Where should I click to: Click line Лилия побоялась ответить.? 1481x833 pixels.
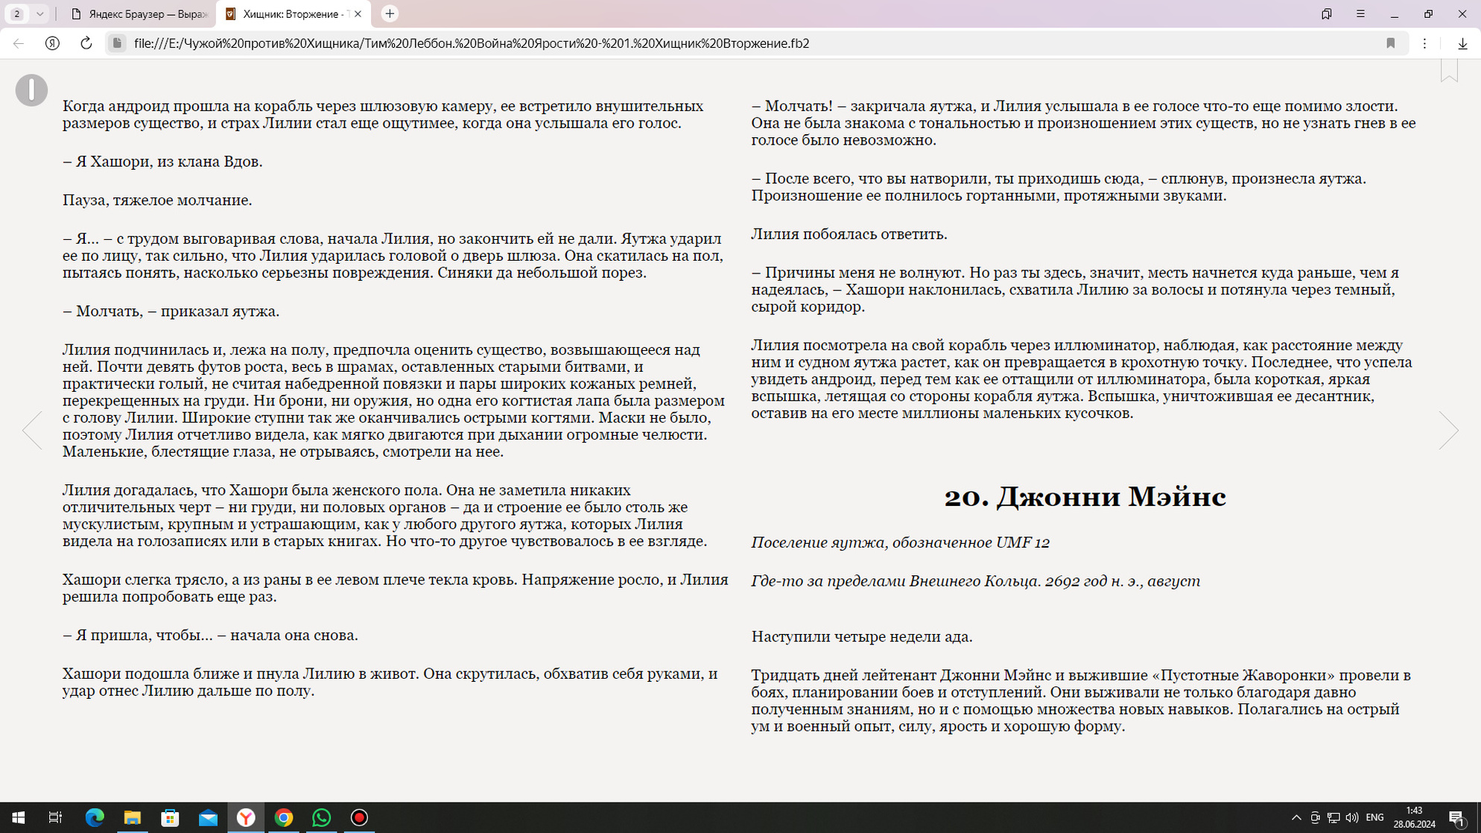click(x=849, y=234)
